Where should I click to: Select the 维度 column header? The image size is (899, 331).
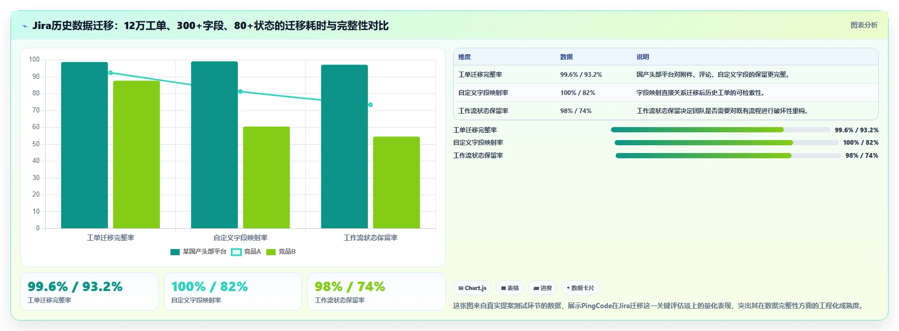click(x=465, y=57)
